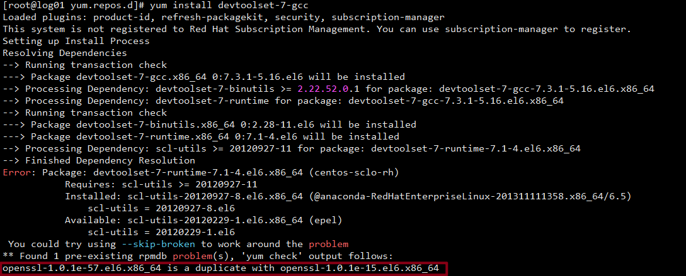
Task: Click the [root@log01 yum.repos.d] prompt
Action: (74, 6)
